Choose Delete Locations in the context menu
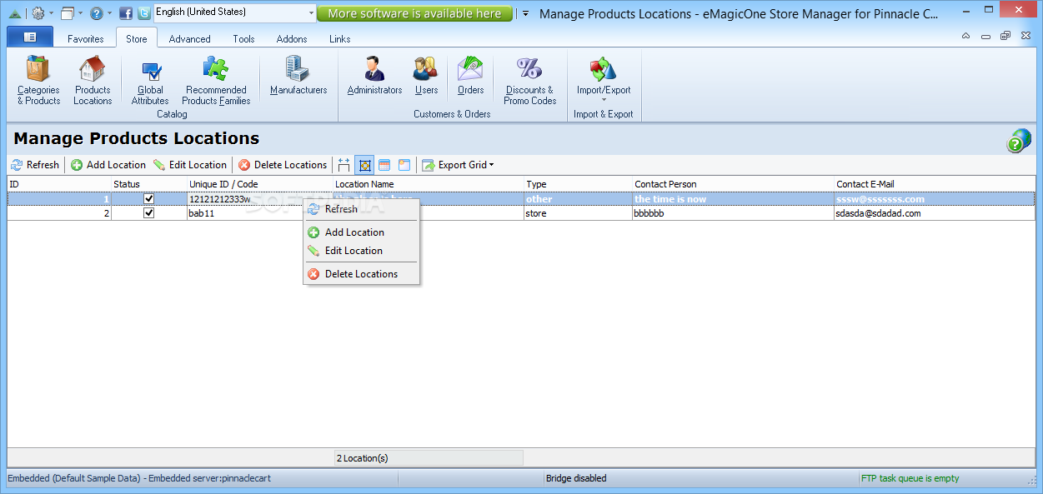 pos(361,274)
